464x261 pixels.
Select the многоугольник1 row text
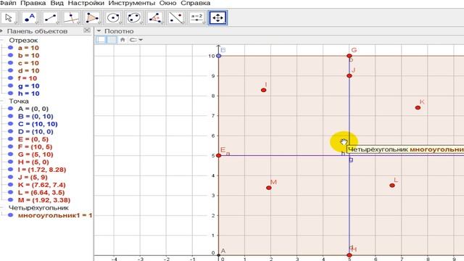coord(55,215)
